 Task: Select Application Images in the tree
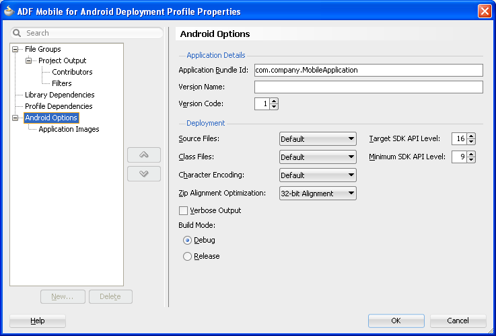tap(69, 129)
